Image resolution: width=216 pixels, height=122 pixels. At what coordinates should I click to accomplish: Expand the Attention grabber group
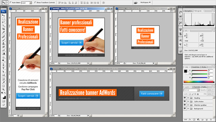(x=188, y=105)
